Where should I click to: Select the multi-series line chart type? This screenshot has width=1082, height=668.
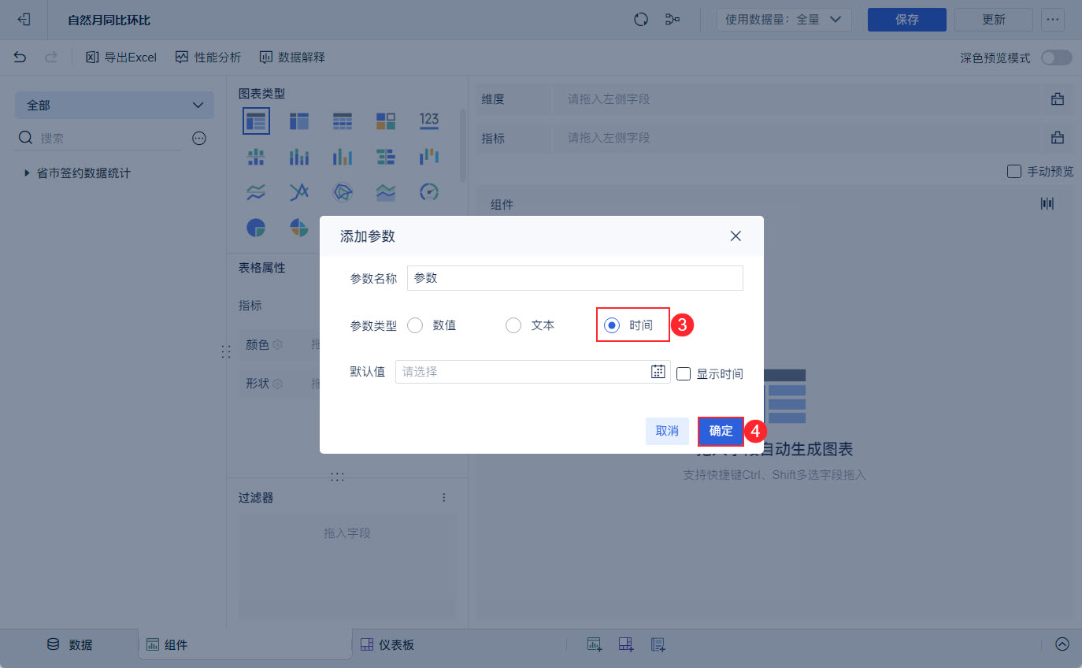tap(299, 191)
